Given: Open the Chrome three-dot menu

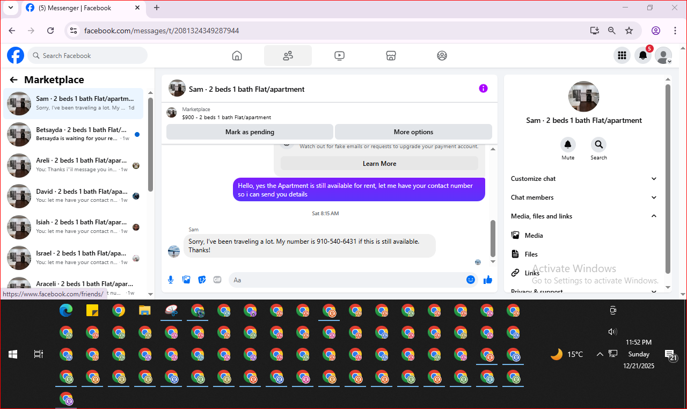Looking at the screenshot, I should [675, 31].
